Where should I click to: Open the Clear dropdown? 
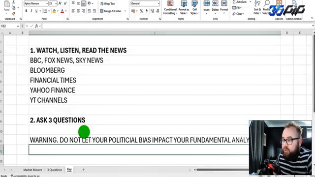(x=238, y=14)
